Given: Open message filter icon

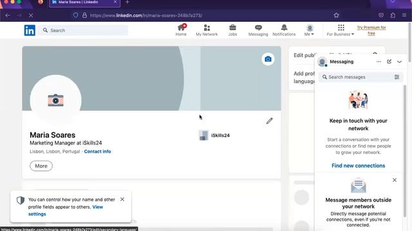Looking at the screenshot, I should coord(397,77).
